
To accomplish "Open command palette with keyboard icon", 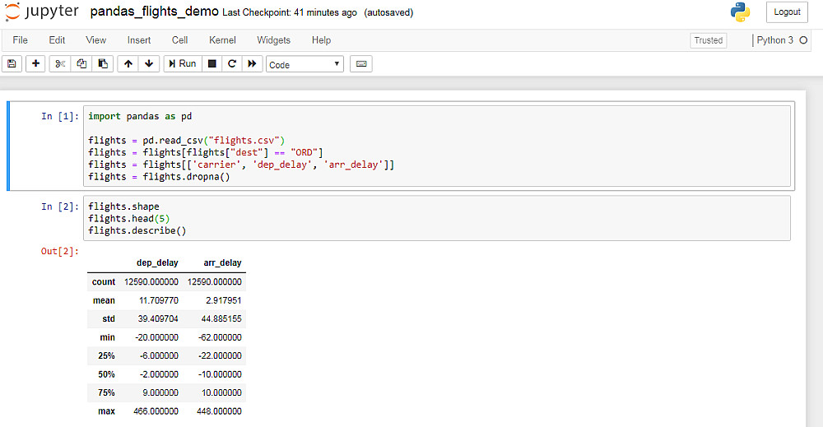I will pos(361,64).
